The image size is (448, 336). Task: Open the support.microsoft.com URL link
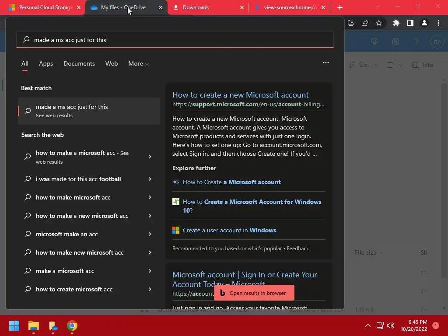click(248, 104)
